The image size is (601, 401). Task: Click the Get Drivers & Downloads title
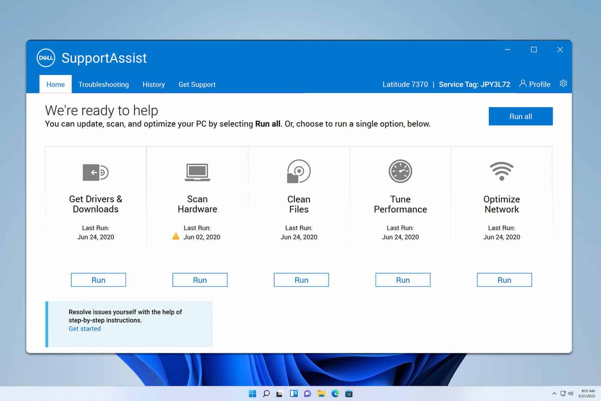coord(95,204)
